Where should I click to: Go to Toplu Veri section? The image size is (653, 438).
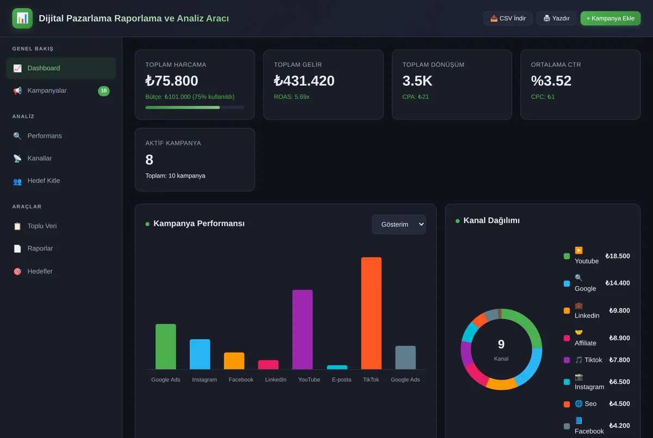(61, 226)
